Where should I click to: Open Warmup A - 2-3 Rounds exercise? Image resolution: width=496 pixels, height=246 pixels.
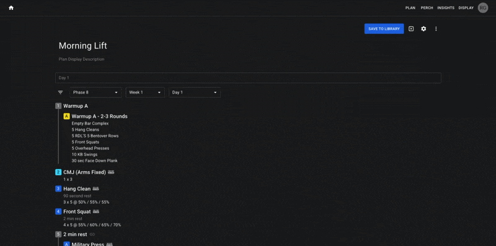point(99,116)
